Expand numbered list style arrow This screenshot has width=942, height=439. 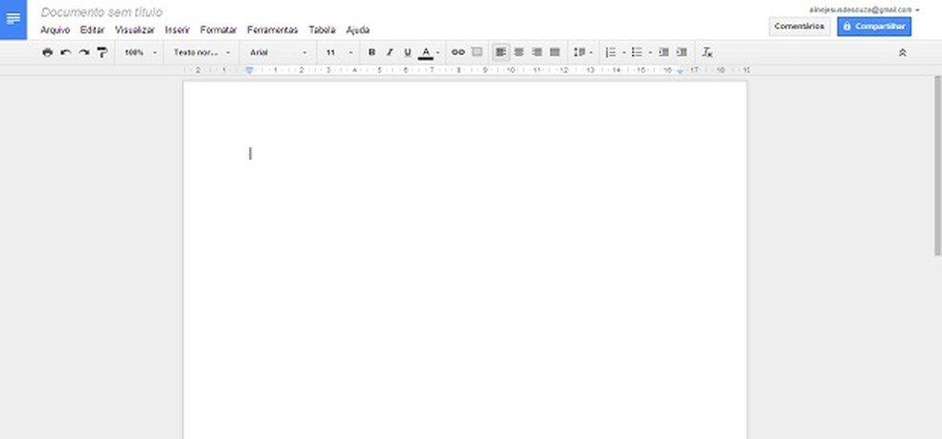(x=624, y=53)
